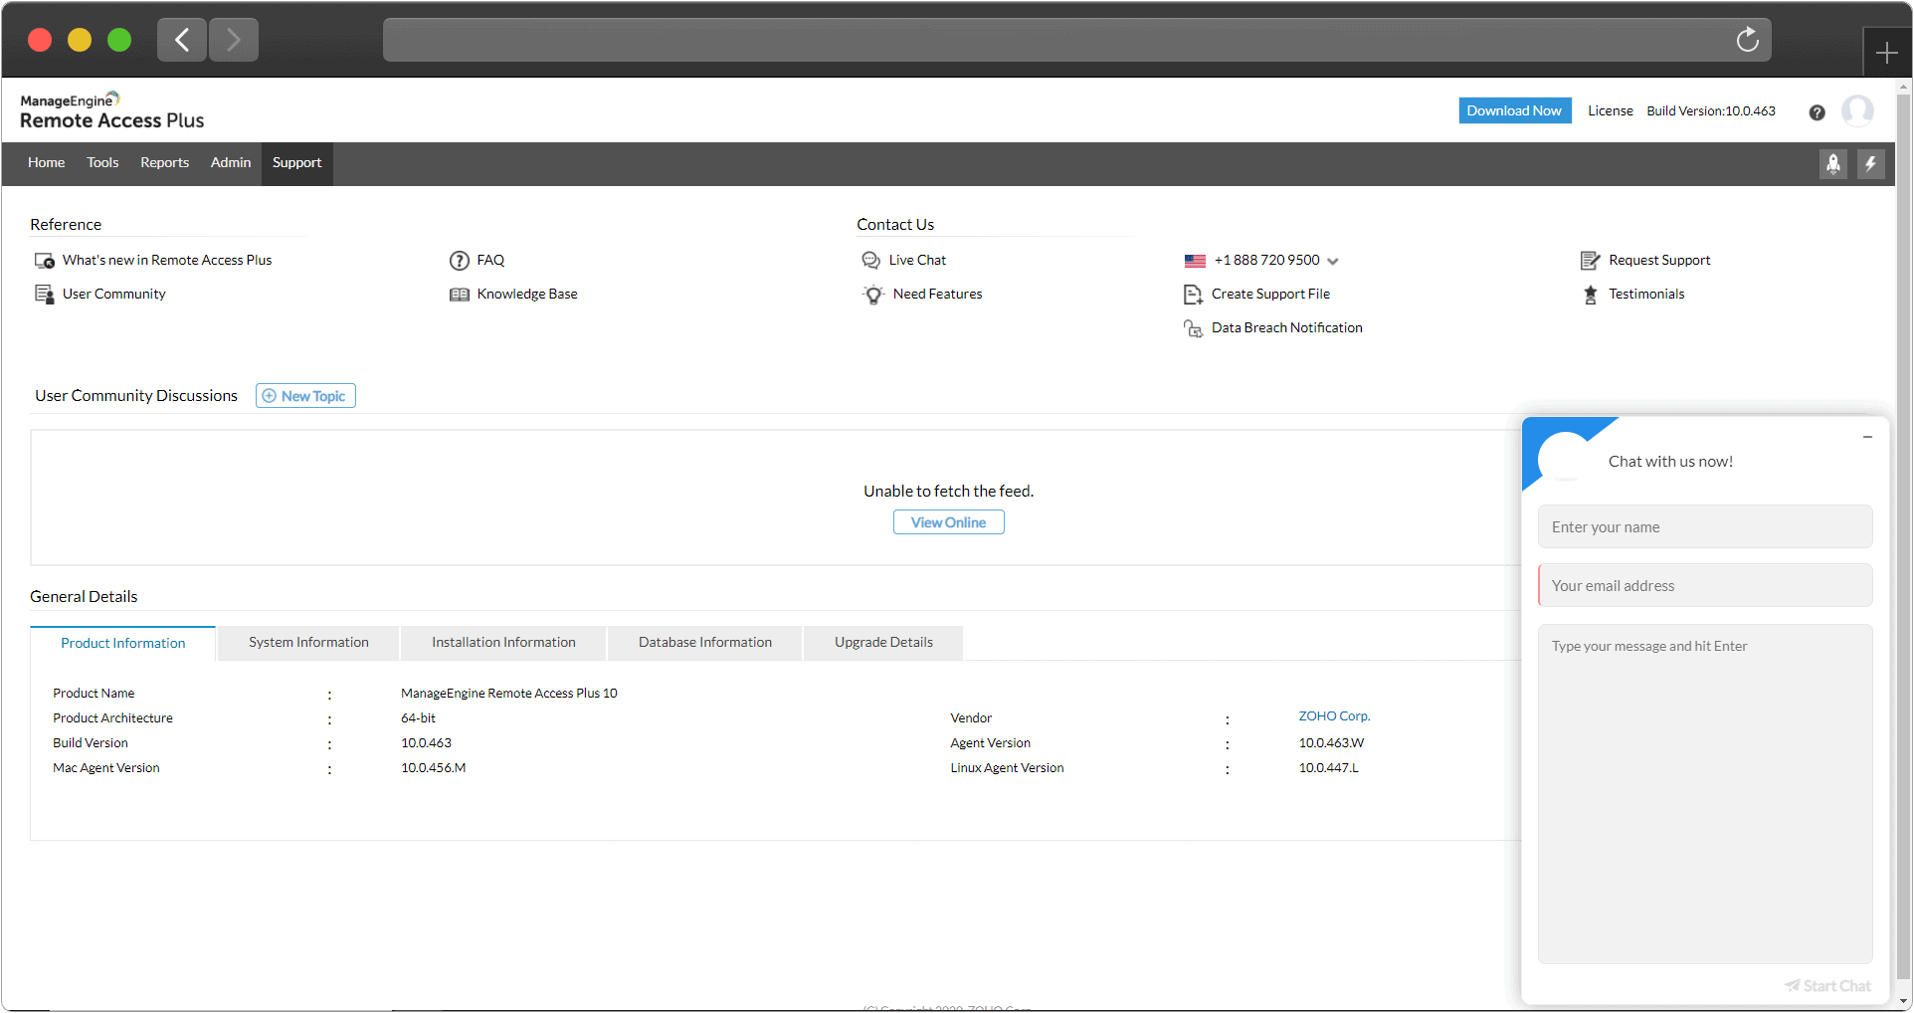Click the US flag phone icon
This screenshot has height=1013, width=1914.
coord(1195,261)
